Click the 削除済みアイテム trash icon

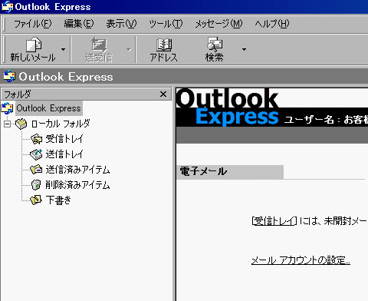[36, 185]
